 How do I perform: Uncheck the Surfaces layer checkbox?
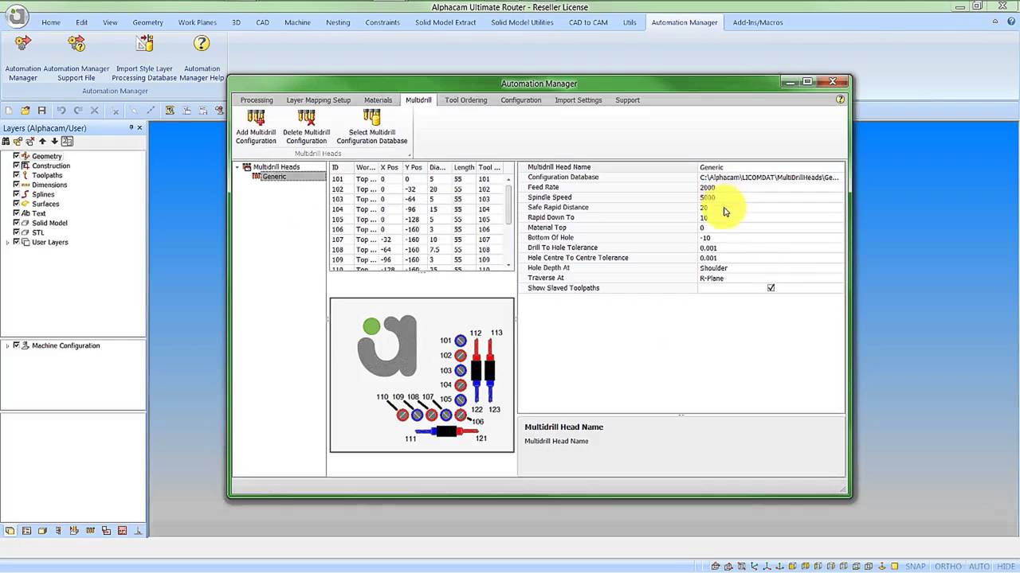(16, 204)
